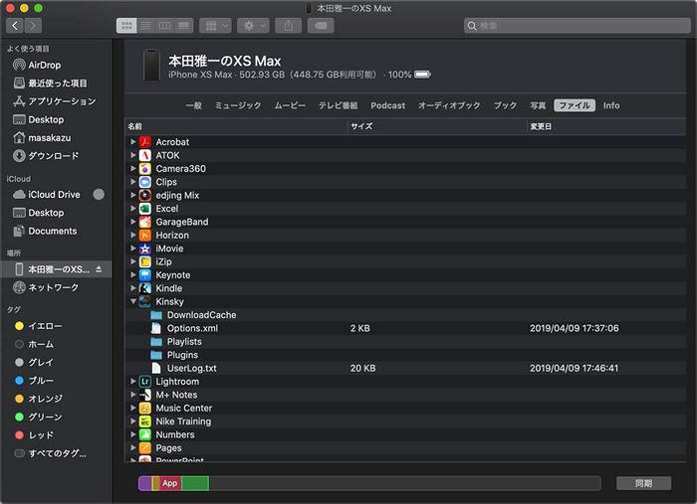Switch to list view in toolbar
The height and width of the screenshot is (504, 697).
coord(145,26)
